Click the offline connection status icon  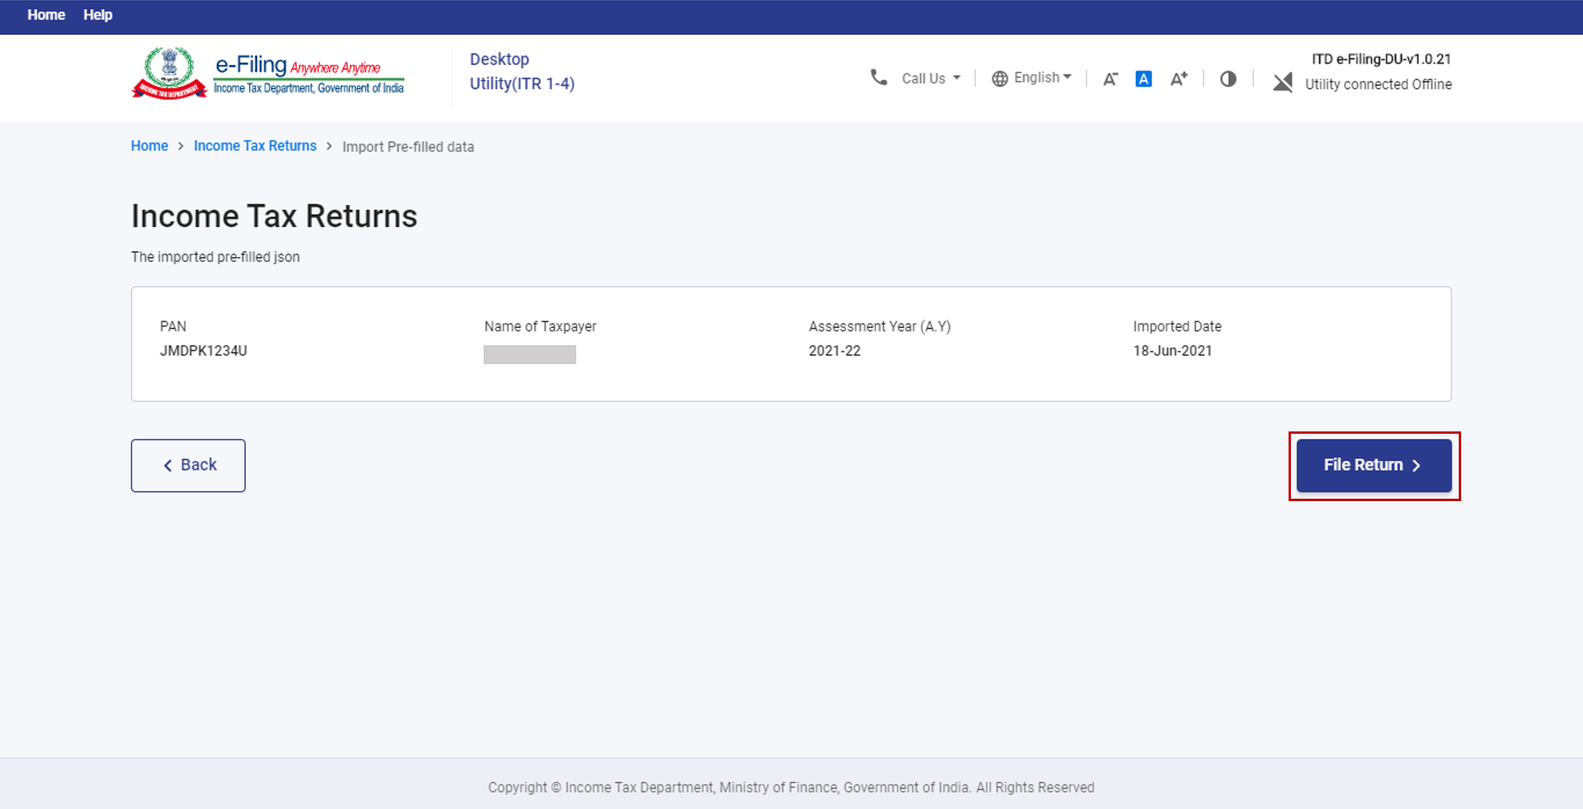(1283, 82)
